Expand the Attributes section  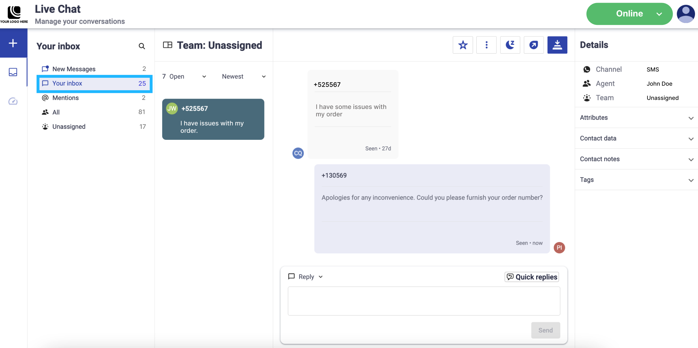(636, 118)
